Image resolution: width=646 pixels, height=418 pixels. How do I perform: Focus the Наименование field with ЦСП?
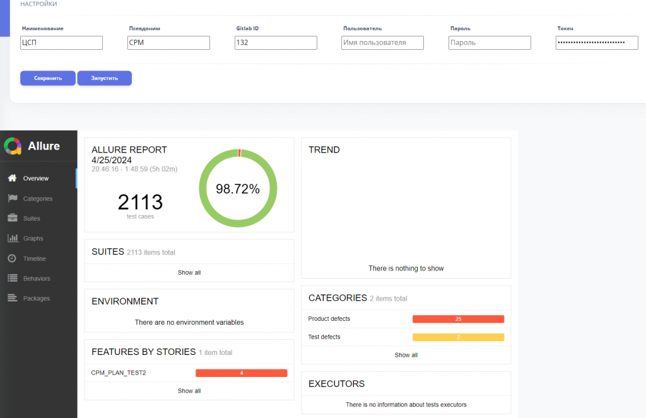click(x=61, y=43)
